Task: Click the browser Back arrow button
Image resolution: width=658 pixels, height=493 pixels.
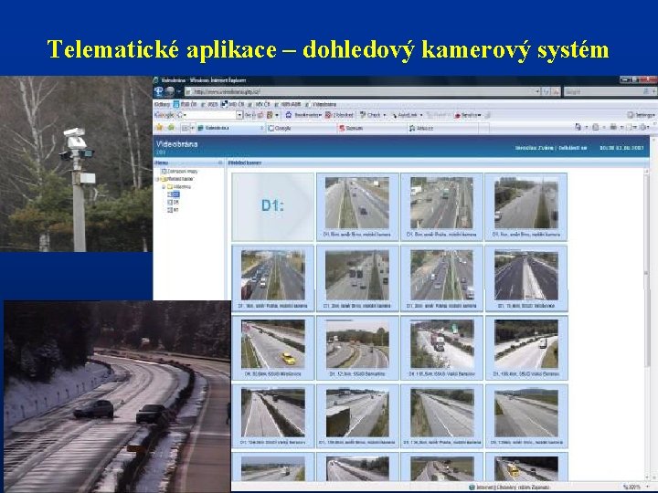Action: click(x=159, y=91)
